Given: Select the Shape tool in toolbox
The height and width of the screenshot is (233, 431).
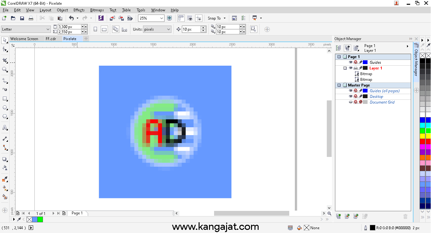Looking at the screenshot, I should pyautogui.click(x=5, y=50).
